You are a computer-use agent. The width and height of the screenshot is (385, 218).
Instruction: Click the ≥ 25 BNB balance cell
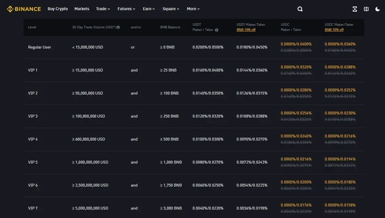[x=168, y=70]
